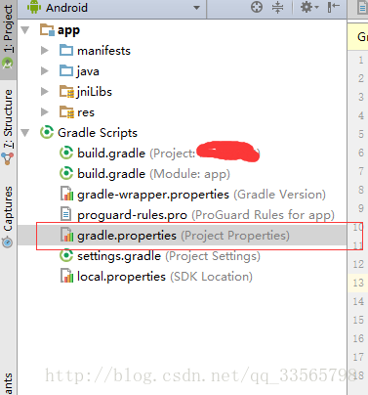Click the Android head icon under Project tab

pos(8,64)
